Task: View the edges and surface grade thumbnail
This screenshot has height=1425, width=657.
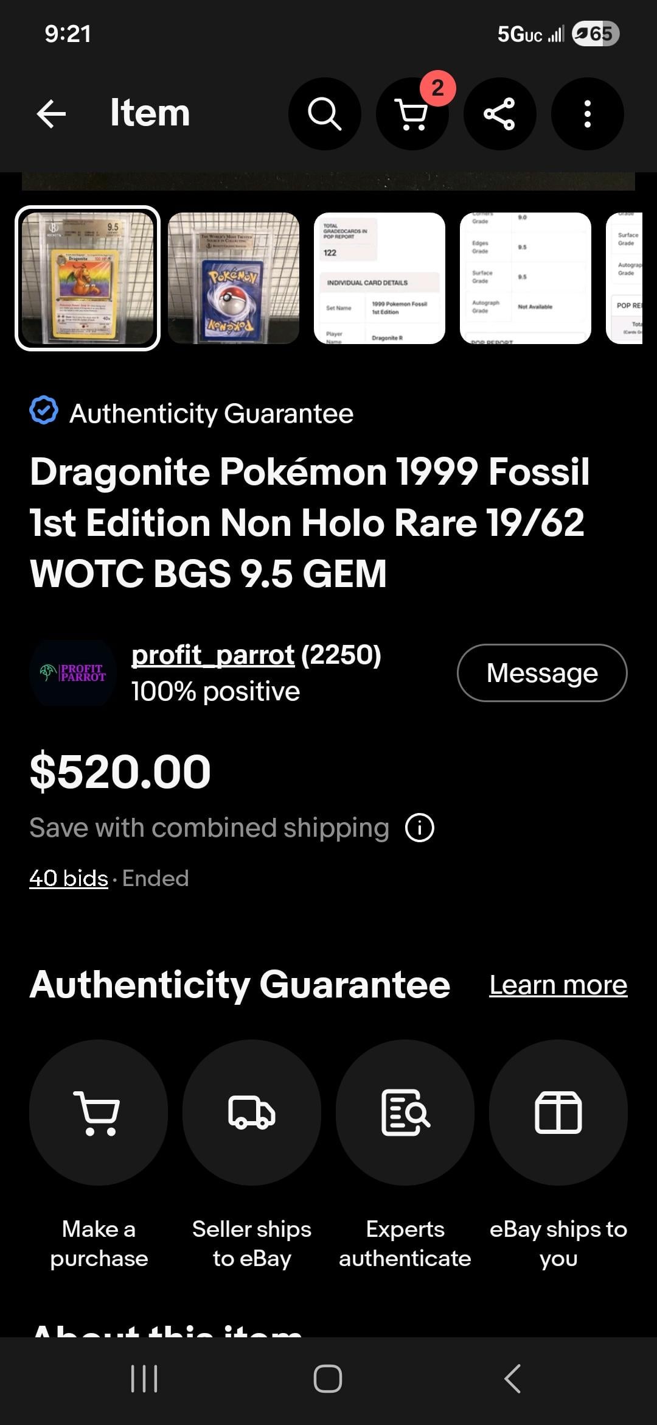Action: coord(526,278)
